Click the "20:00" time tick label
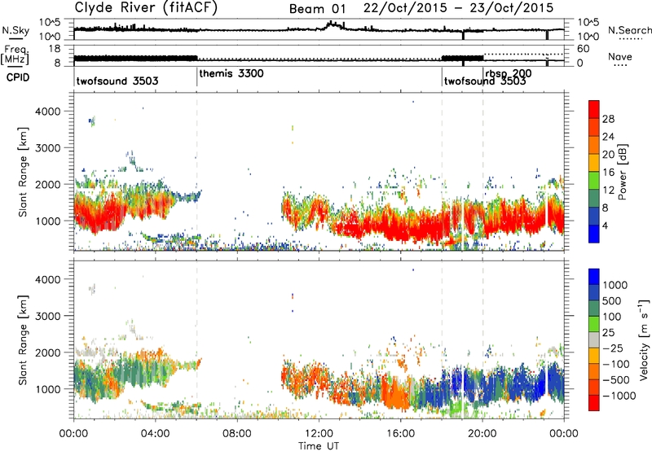Screen dimensions: 652x451 point(482,434)
